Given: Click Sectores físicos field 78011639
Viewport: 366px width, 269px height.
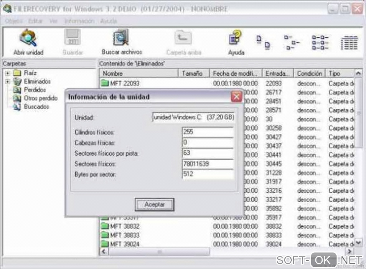Looking at the screenshot, I should click(x=207, y=164).
